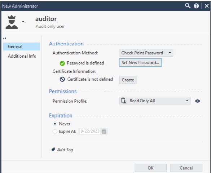The width and height of the screenshot is (211, 173).
Task: Click the Add Tag label icon
Action: tap(53, 150)
